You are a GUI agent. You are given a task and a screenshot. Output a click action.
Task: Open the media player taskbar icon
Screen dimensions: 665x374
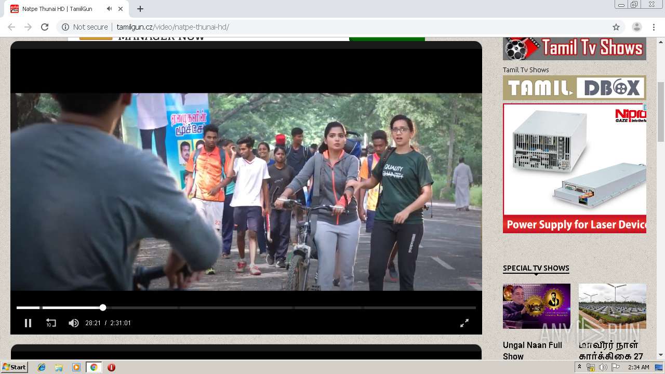coord(76,367)
